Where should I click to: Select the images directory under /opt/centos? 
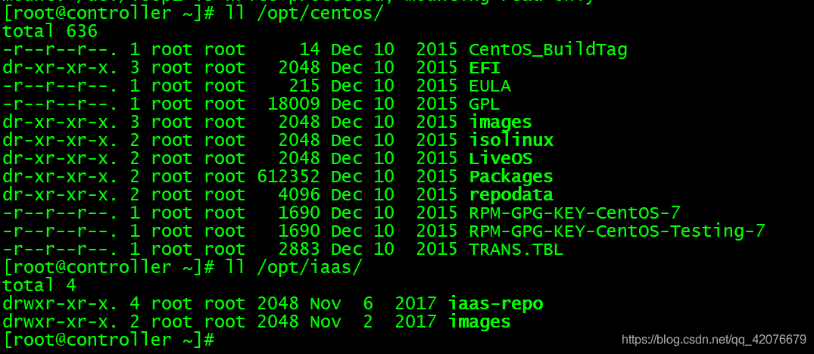tap(501, 123)
